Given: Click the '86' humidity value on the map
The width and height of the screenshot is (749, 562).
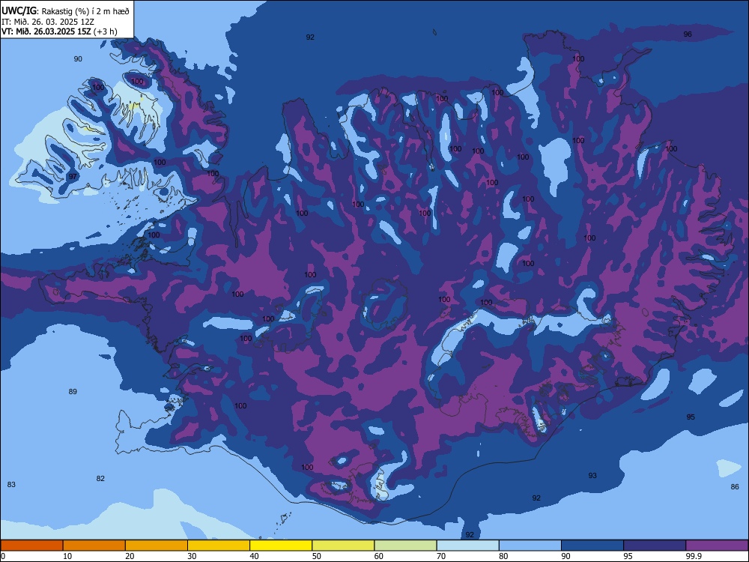Looking at the screenshot, I should point(735,486).
